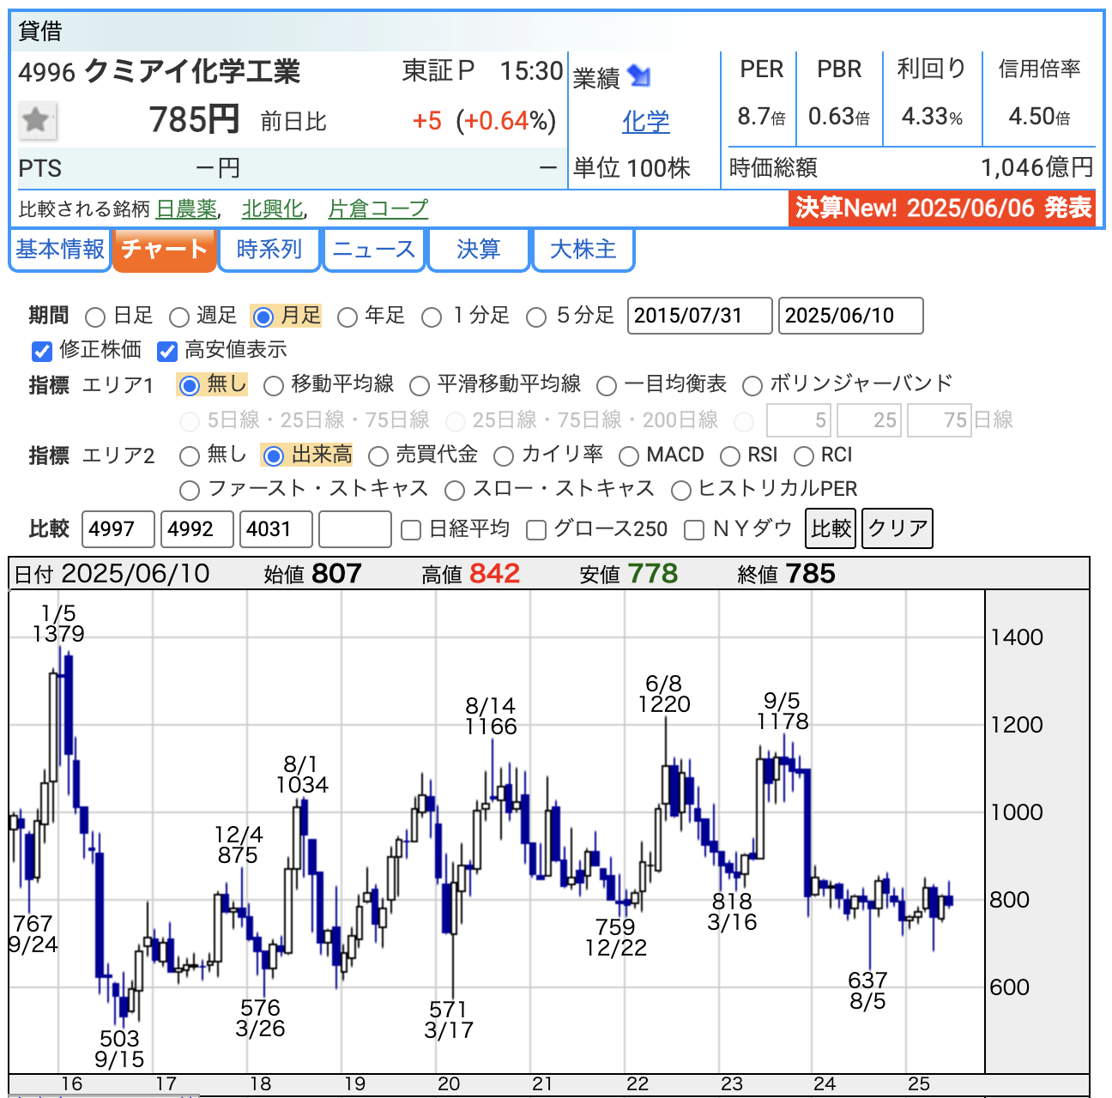Click the 信用倍率 value 4.50倍
The image size is (1112, 1098).
coord(1039,116)
